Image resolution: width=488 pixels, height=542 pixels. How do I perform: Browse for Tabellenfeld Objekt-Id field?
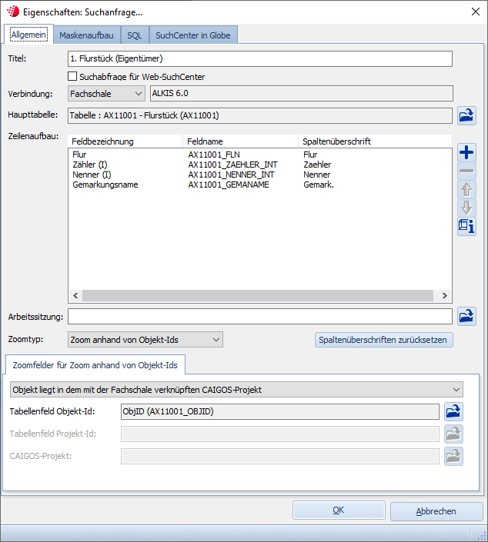click(453, 411)
